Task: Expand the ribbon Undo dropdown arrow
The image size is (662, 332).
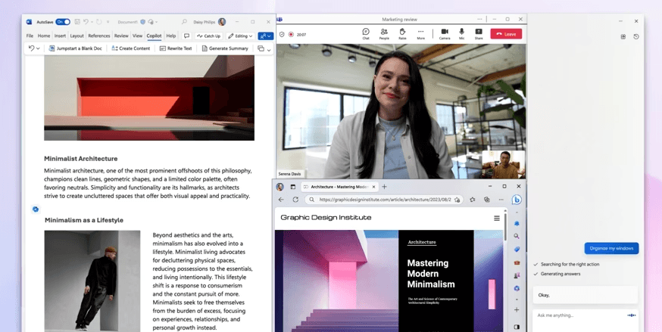Action: [38, 49]
